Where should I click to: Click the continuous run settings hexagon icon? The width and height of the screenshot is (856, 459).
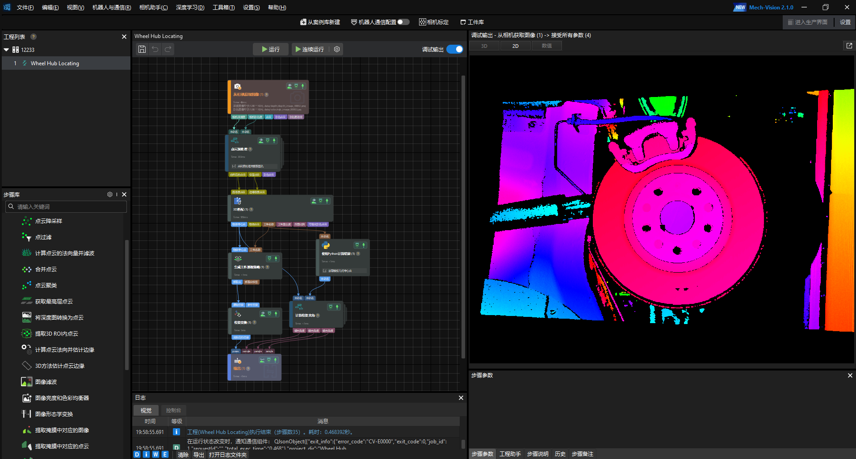coord(337,49)
